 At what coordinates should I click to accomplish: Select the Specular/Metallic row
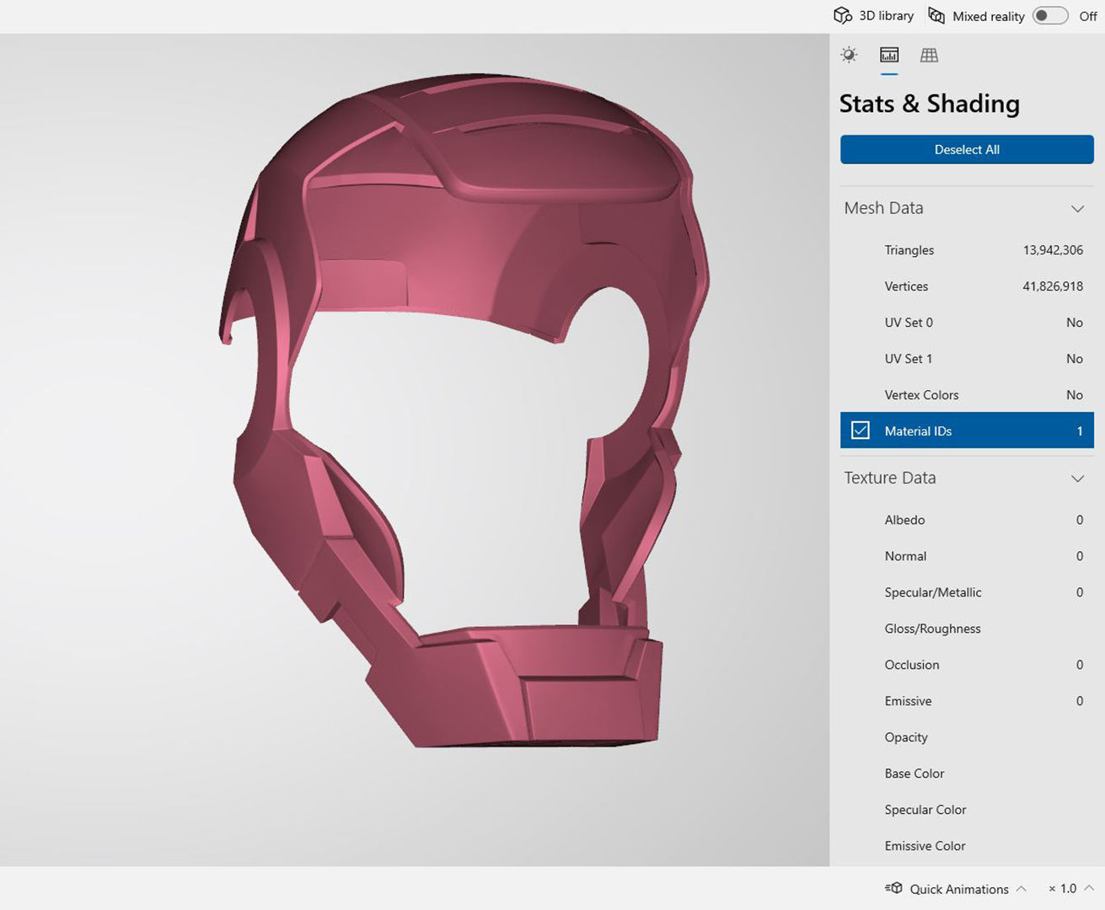click(x=967, y=592)
